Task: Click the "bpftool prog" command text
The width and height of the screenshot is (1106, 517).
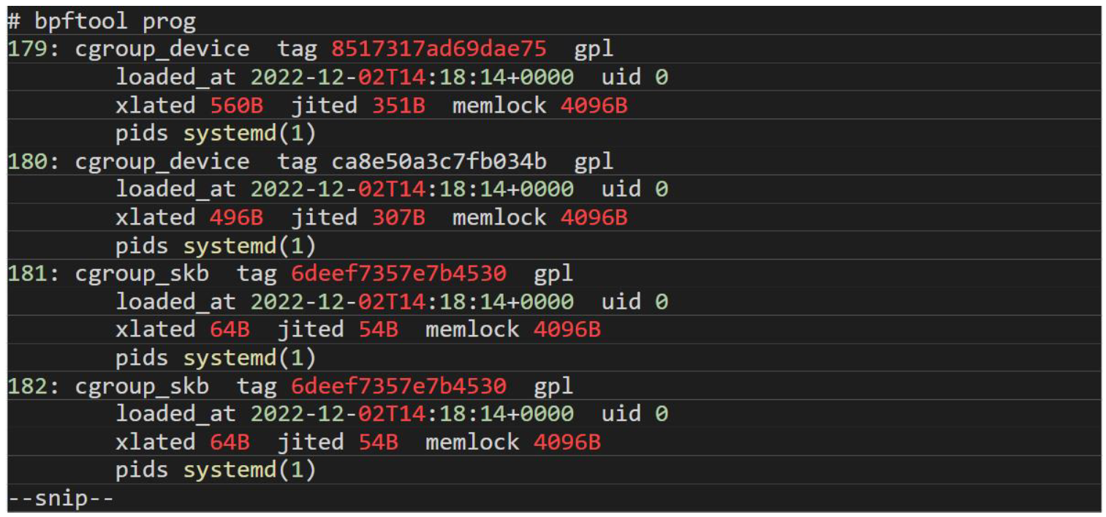Action: pyautogui.click(x=115, y=21)
